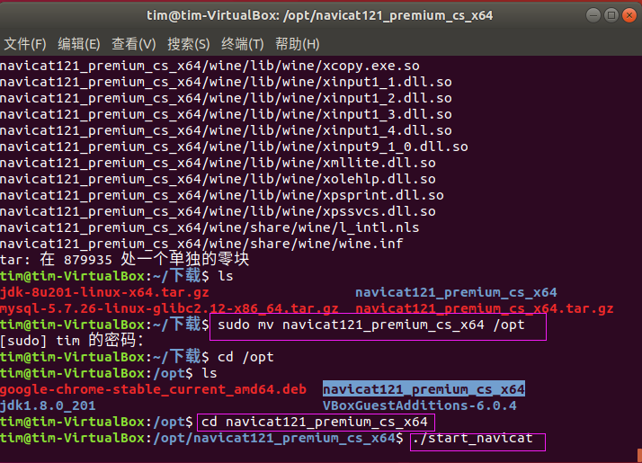Click the xmllite.dll.so output line
Viewport: 642px width, 463px height.
(218, 163)
